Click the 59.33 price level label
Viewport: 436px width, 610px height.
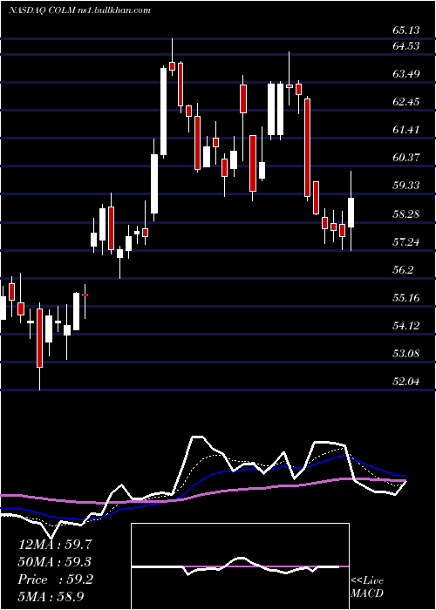[x=405, y=186]
